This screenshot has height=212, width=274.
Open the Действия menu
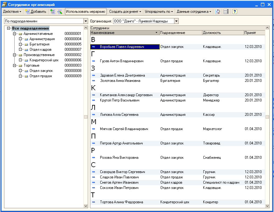click(x=12, y=12)
